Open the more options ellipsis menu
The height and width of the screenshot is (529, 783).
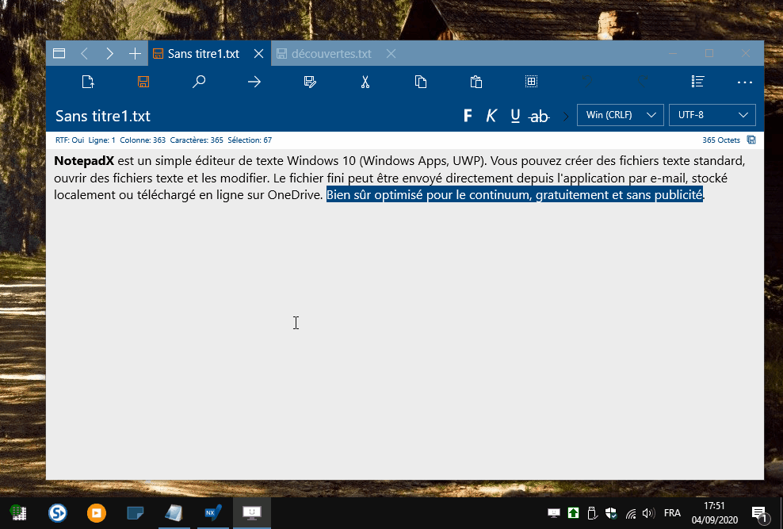pyautogui.click(x=744, y=82)
